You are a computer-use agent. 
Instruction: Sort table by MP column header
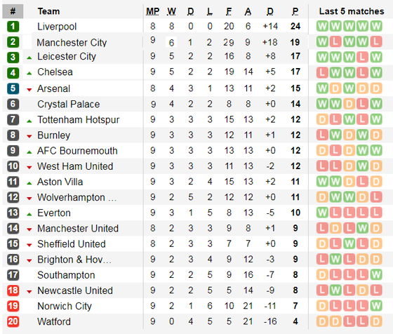click(153, 11)
